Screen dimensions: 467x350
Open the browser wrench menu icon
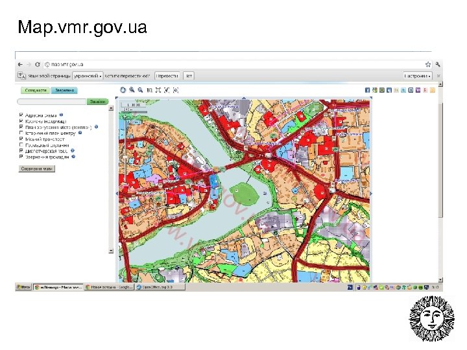coord(438,64)
